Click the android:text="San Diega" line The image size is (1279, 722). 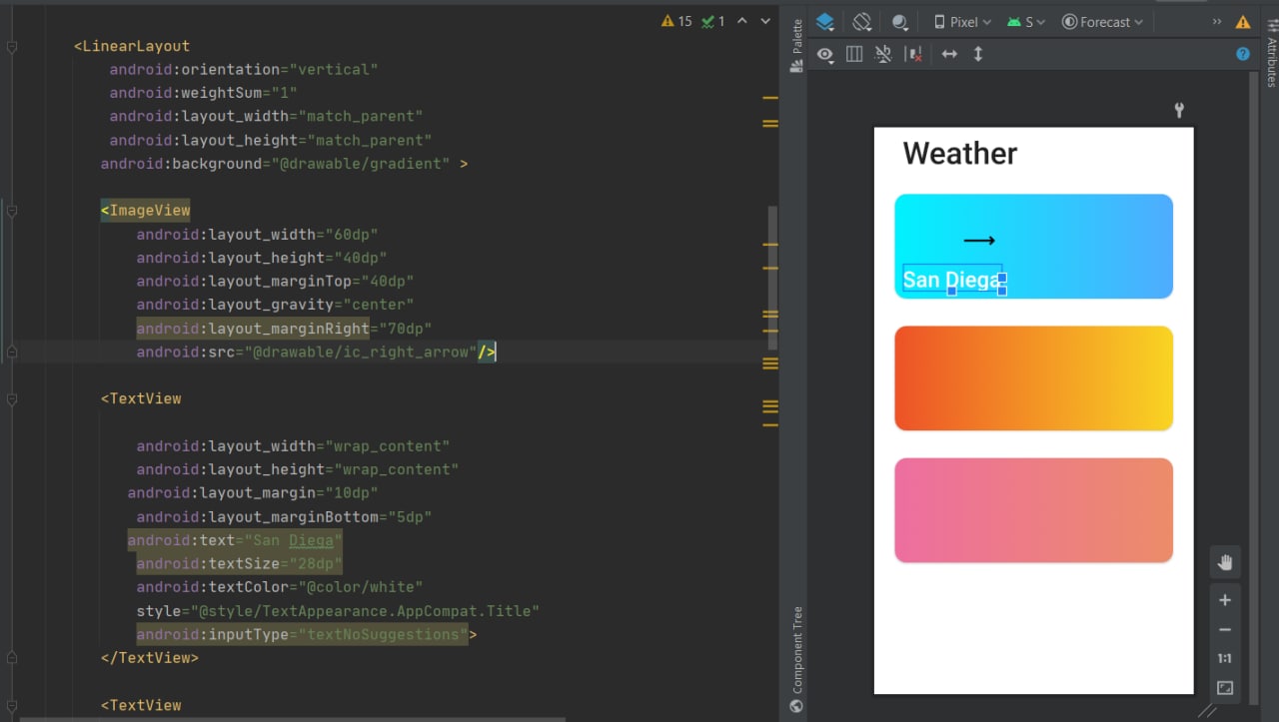(235, 540)
